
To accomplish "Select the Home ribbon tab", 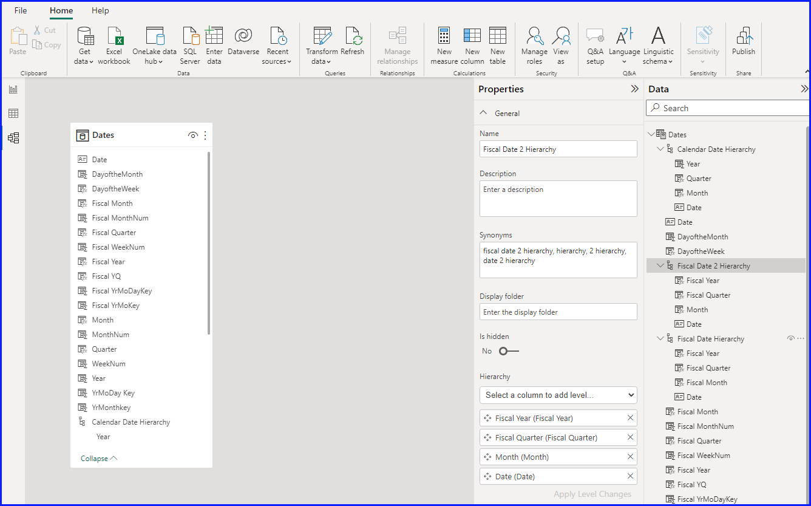I will tap(61, 10).
